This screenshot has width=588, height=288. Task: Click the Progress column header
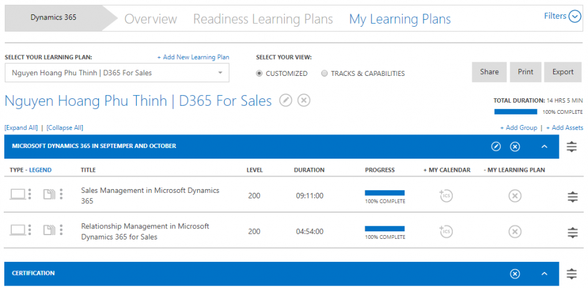click(x=380, y=170)
